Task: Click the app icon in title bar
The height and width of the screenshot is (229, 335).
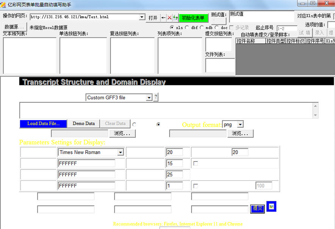Action: coord(3,5)
